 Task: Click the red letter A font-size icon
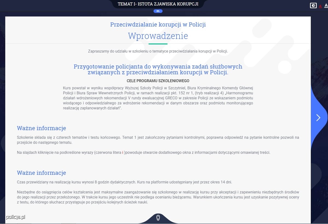click(x=320, y=6)
